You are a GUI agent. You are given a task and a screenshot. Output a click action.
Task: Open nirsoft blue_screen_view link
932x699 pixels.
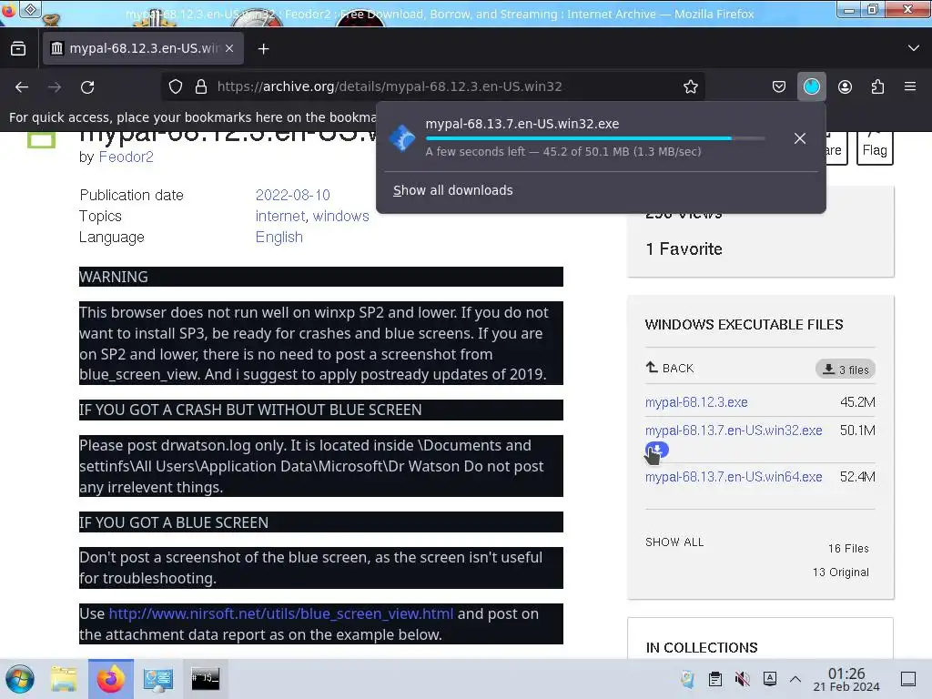pos(280,613)
